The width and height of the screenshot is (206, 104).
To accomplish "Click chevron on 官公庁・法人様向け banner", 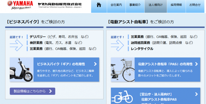I will point(196,94).
